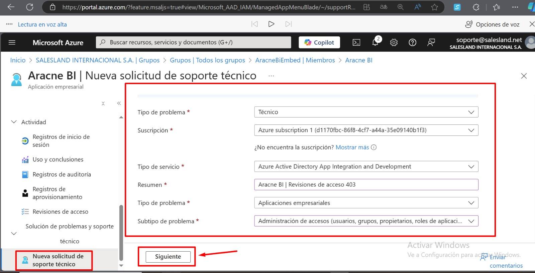
Task: Clear the sidebar menu search
Action: click(103, 103)
